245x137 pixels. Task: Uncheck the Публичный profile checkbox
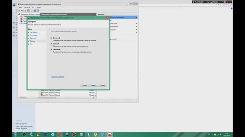pyautogui.click(x=51, y=49)
